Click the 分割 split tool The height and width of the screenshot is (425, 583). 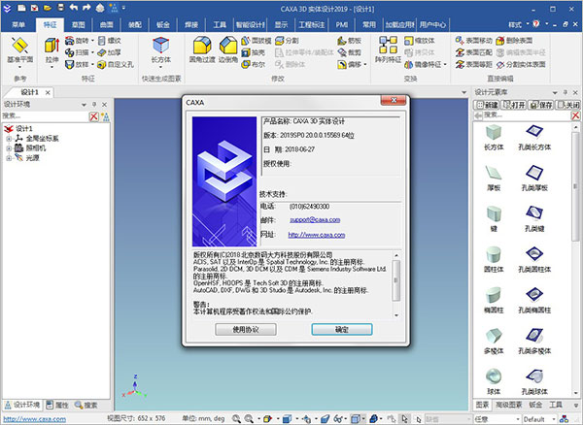(287, 41)
